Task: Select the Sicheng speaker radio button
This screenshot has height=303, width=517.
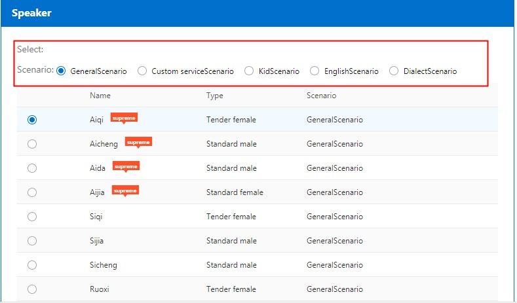Action: (32, 265)
